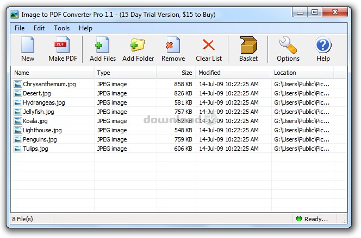Select the Penguins.jpg file name
This screenshot has height=238, width=361.
point(40,139)
